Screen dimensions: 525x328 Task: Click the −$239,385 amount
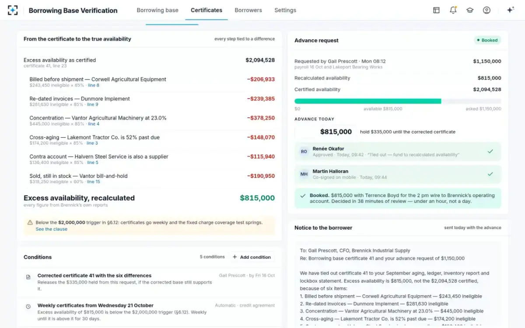click(x=261, y=99)
